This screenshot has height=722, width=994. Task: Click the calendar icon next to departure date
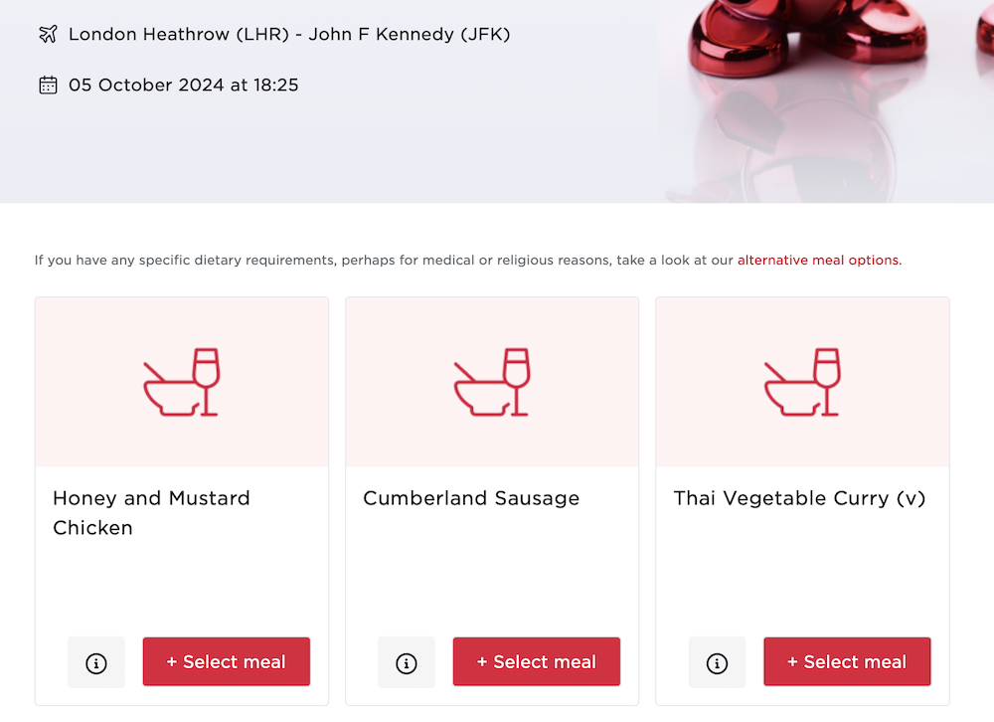click(x=48, y=85)
